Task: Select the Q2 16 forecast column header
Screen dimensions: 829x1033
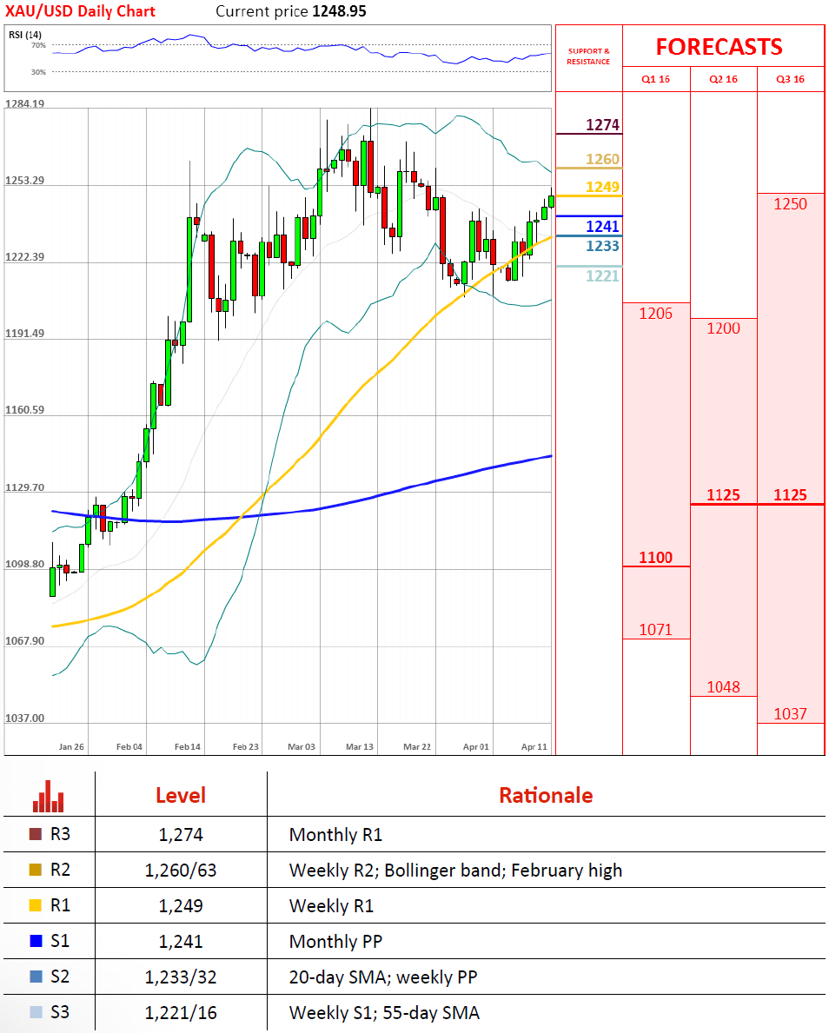Action: (723, 79)
